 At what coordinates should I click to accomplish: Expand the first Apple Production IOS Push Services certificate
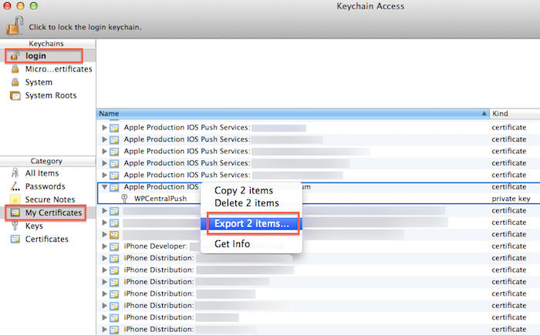point(104,128)
